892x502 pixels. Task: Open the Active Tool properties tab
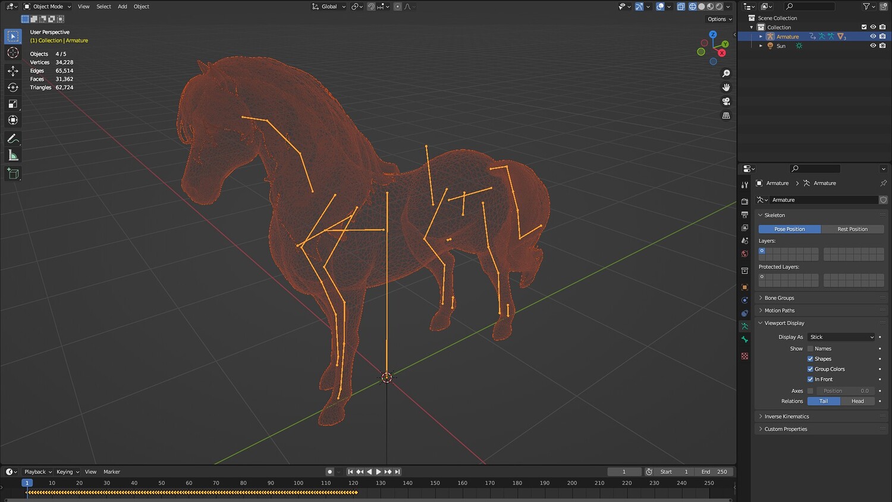(x=745, y=185)
